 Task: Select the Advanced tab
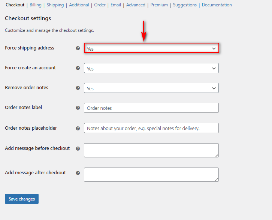[x=136, y=5]
